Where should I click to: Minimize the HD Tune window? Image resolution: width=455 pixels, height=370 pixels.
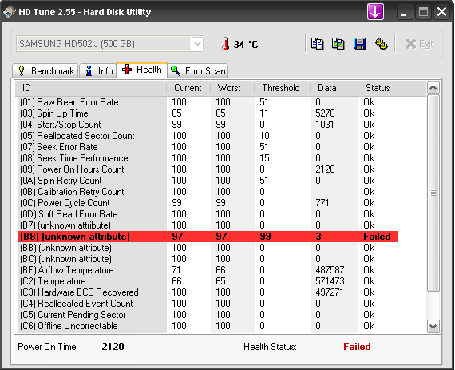pyautogui.click(x=405, y=12)
